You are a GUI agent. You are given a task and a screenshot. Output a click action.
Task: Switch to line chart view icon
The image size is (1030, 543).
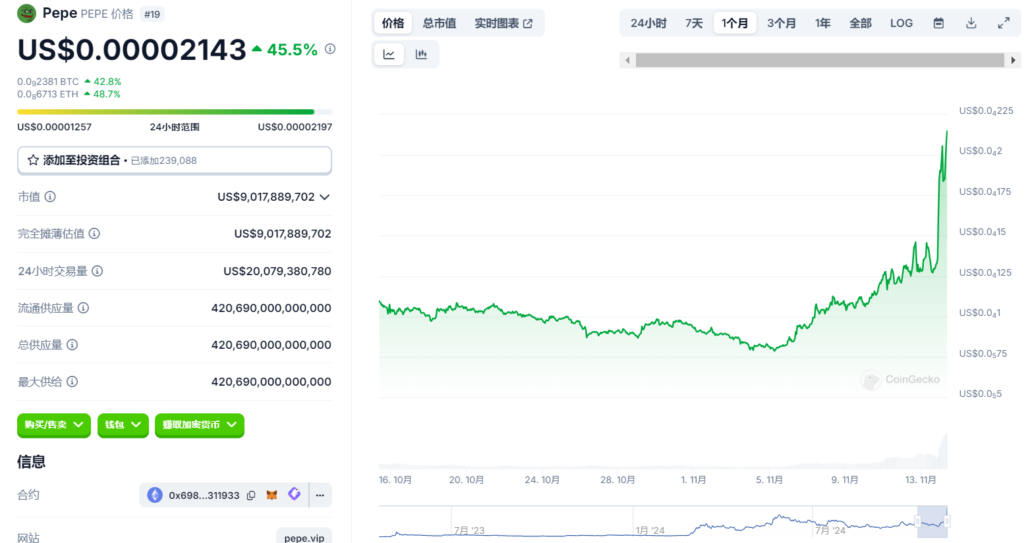point(389,55)
